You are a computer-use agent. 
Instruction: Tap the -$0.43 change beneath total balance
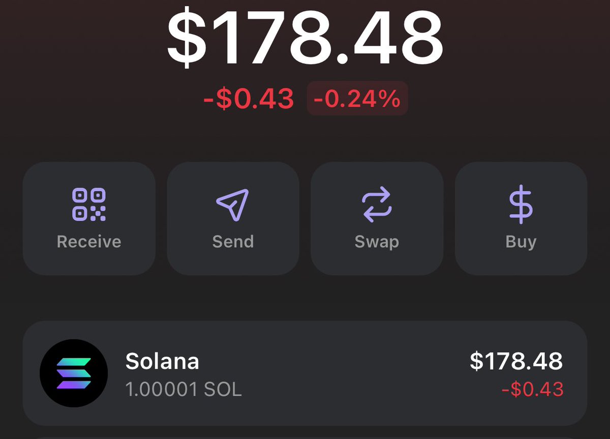click(249, 99)
